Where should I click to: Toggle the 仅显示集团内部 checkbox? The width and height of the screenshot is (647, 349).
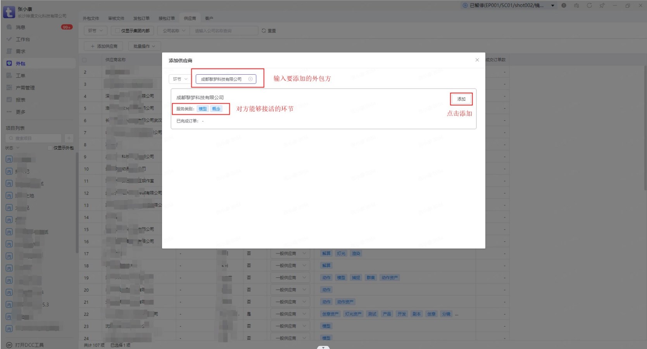click(117, 31)
